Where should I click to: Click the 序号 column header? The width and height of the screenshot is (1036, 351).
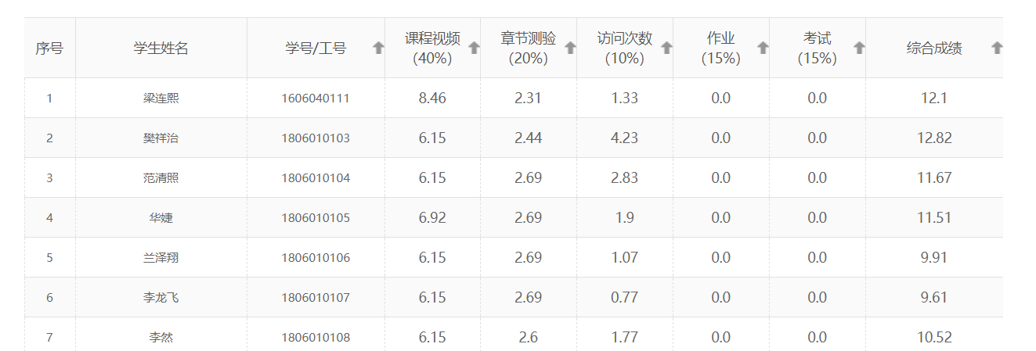pos(49,48)
